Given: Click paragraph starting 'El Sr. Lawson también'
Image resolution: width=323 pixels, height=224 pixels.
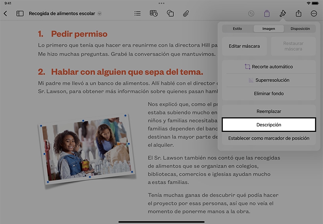Looking at the screenshot, I should tap(214, 170).
